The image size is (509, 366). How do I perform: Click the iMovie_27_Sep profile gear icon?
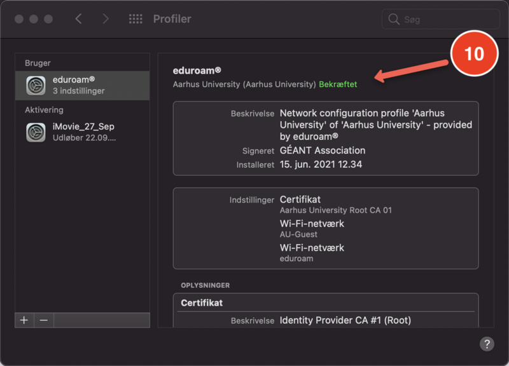36,132
